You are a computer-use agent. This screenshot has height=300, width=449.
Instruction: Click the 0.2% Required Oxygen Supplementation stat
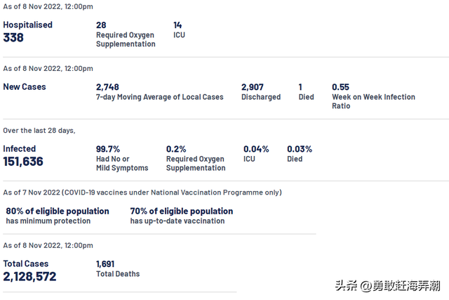point(176,149)
